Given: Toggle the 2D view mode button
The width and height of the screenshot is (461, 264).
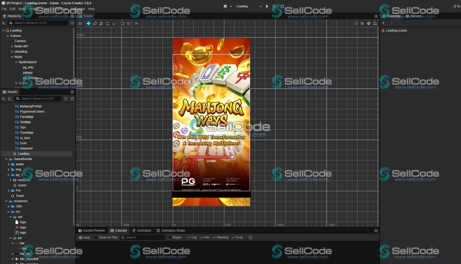Looking at the screenshot, I should (x=80, y=23).
